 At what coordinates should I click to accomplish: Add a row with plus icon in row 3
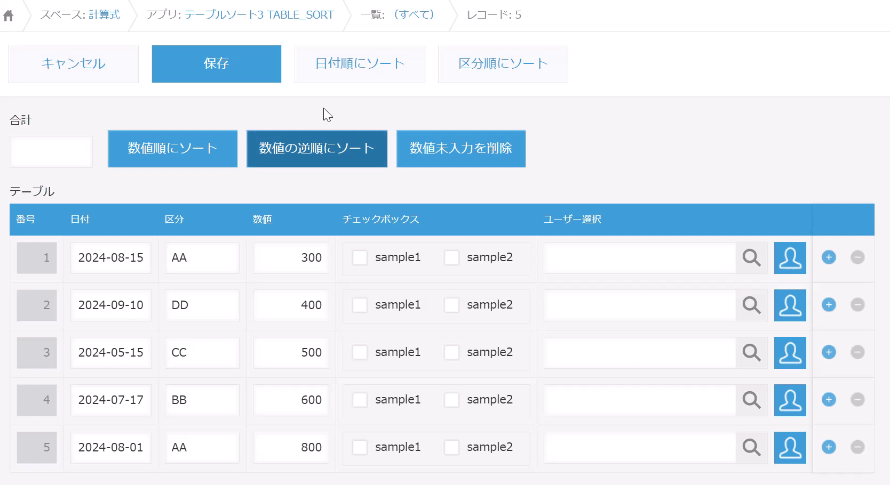pos(829,352)
